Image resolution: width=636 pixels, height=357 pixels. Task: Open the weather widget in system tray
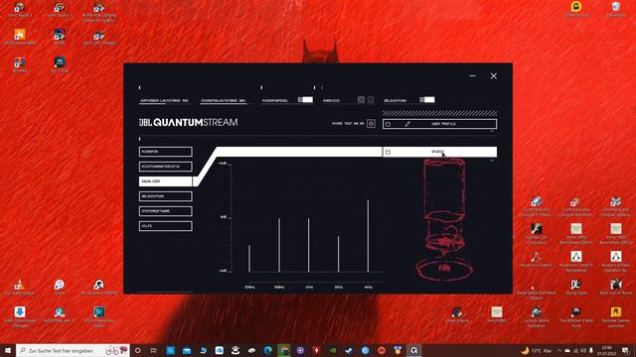coord(537,350)
